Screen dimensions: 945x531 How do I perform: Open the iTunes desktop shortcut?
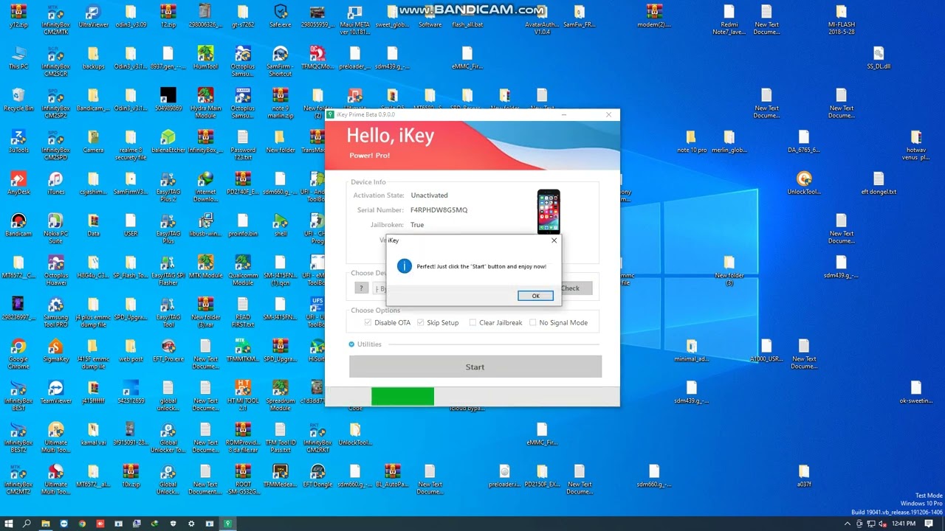pos(55,183)
